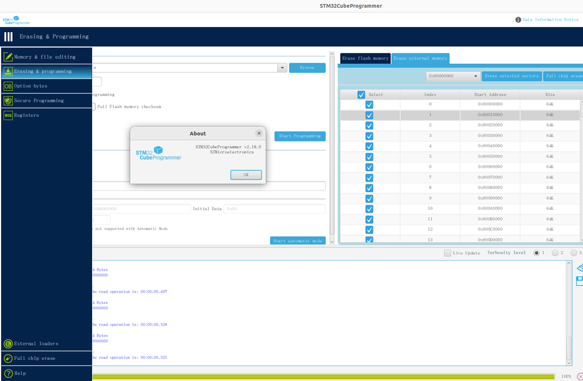Uncheck sector index 8 checkbox

(x=369, y=188)
